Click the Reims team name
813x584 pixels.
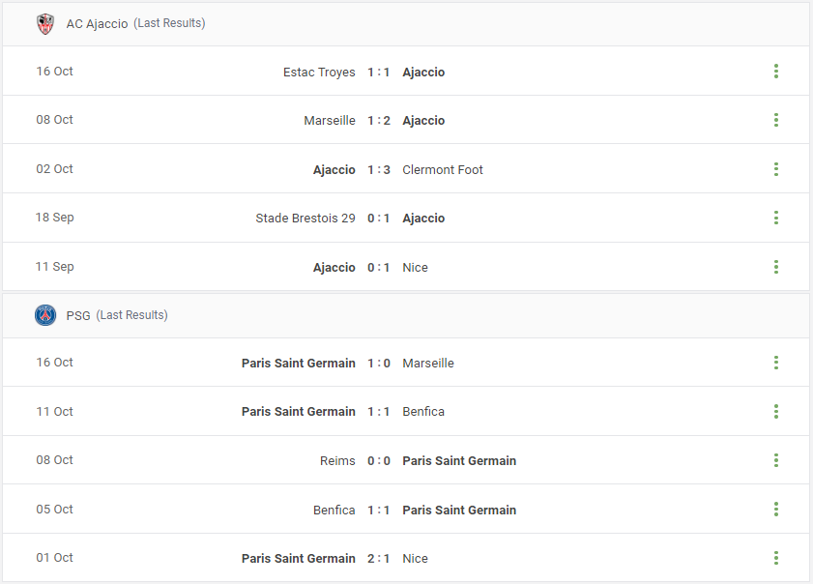(x=337, y=460)
